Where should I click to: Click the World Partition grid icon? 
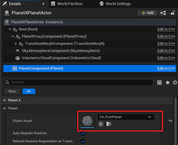pyautogui.click(x=53, y=4)
